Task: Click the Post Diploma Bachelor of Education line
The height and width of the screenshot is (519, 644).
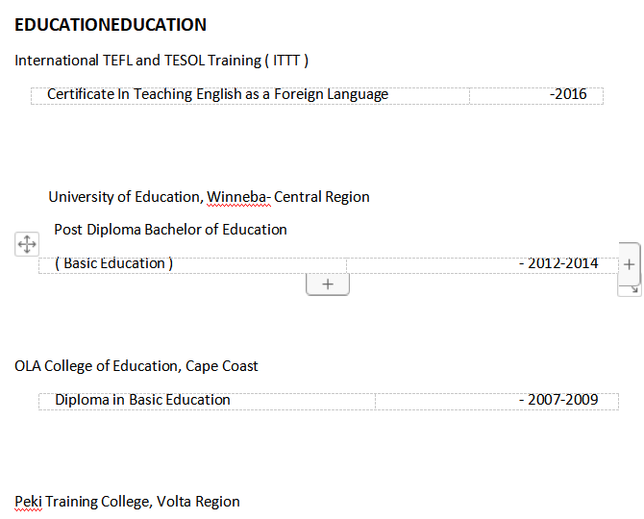Action: (170, 230)
